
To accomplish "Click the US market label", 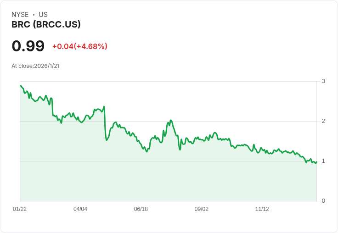I will pyautogui.click(x=43, y=15).
